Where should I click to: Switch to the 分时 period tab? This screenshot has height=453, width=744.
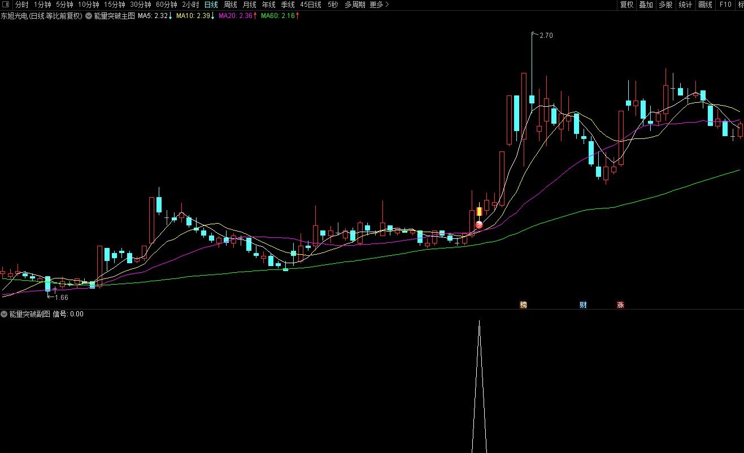click(x=21, y=5)
